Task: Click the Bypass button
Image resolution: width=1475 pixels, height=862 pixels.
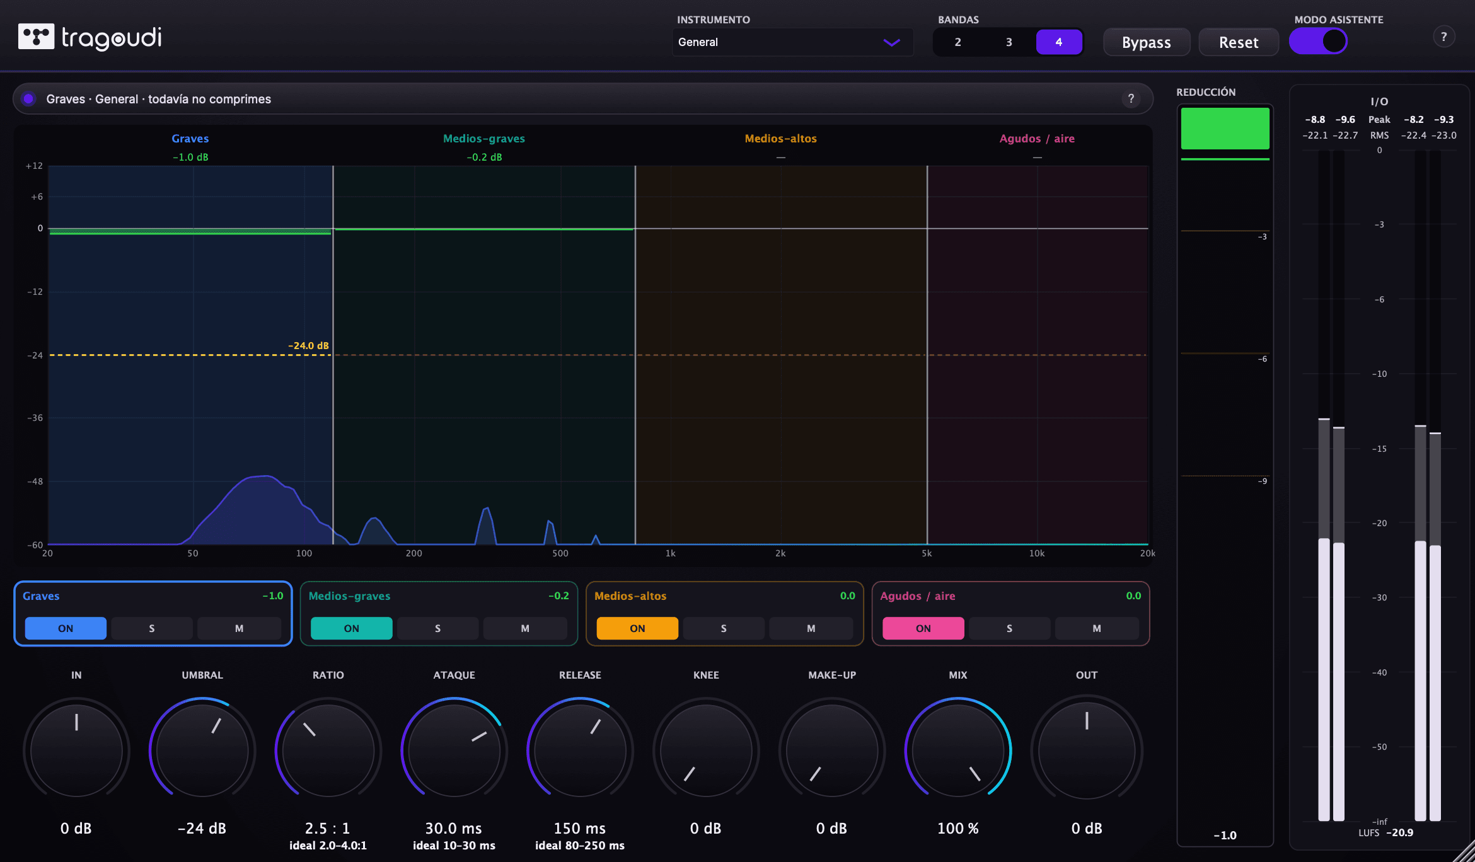Action: 1146,42
